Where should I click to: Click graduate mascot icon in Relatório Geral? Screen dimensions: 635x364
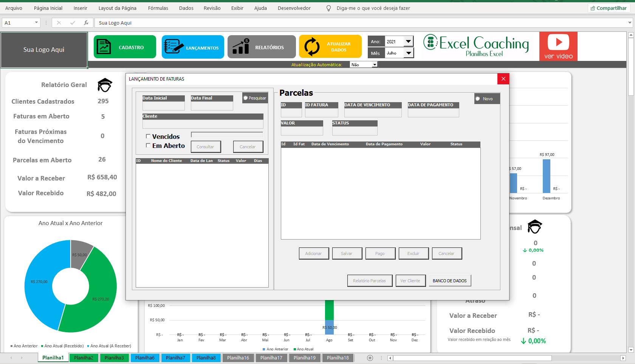pos(105,85)
